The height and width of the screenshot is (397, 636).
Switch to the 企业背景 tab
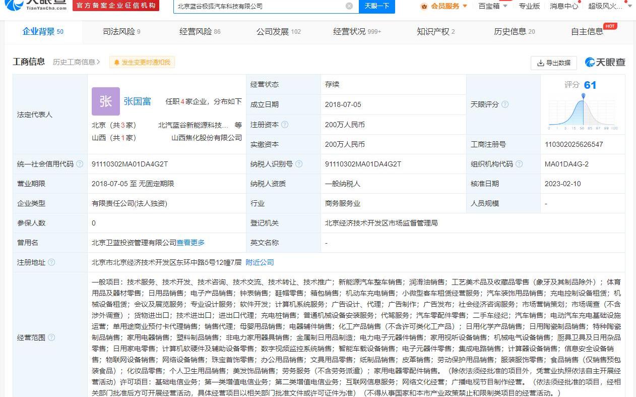[x=43, y=31]
